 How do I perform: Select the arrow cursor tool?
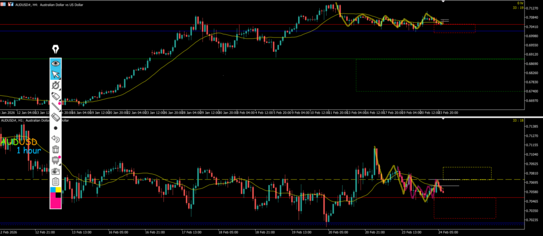pyautogui.click(x=56, y=74)
